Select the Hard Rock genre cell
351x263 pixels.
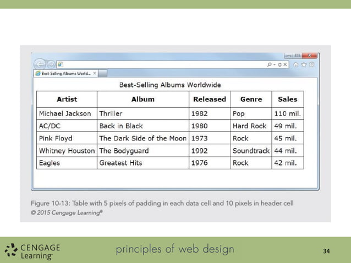coord(251,126)
